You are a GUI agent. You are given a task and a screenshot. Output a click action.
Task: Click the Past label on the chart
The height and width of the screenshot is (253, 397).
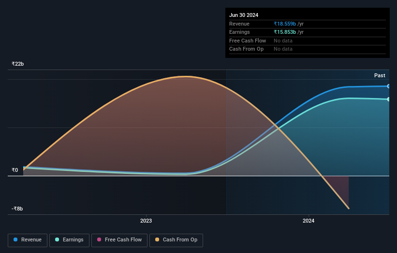[380, 75]
